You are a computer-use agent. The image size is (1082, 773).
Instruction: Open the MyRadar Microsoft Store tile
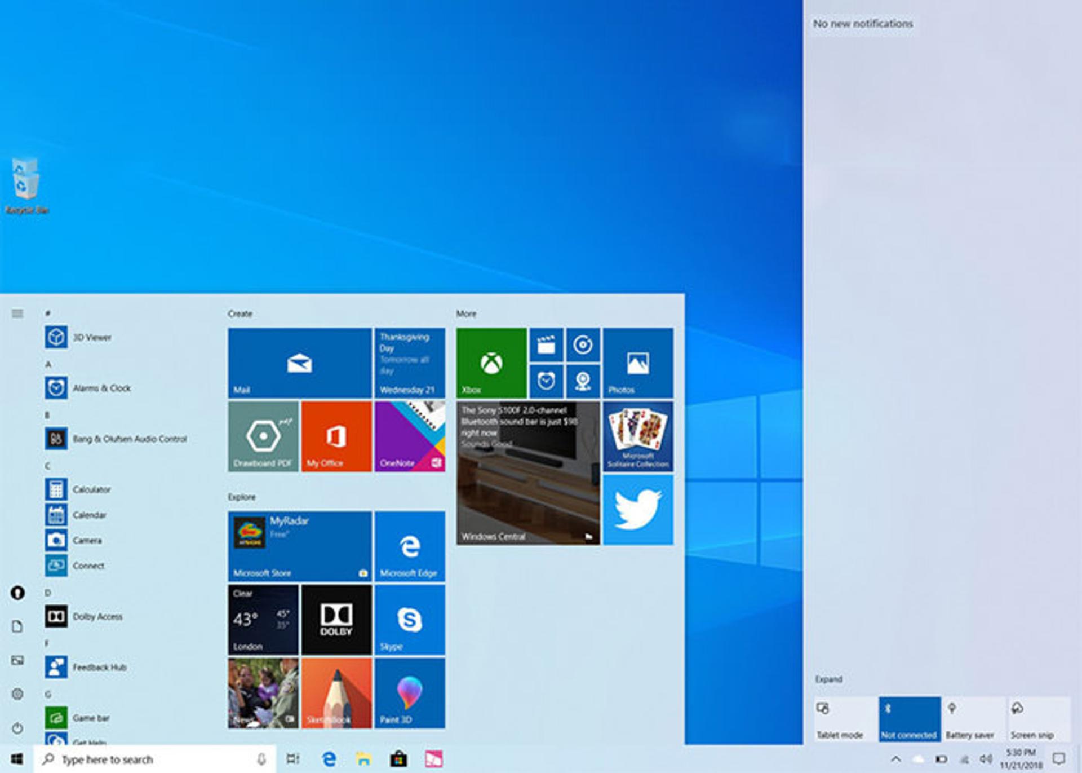click(x=300, y=546)
